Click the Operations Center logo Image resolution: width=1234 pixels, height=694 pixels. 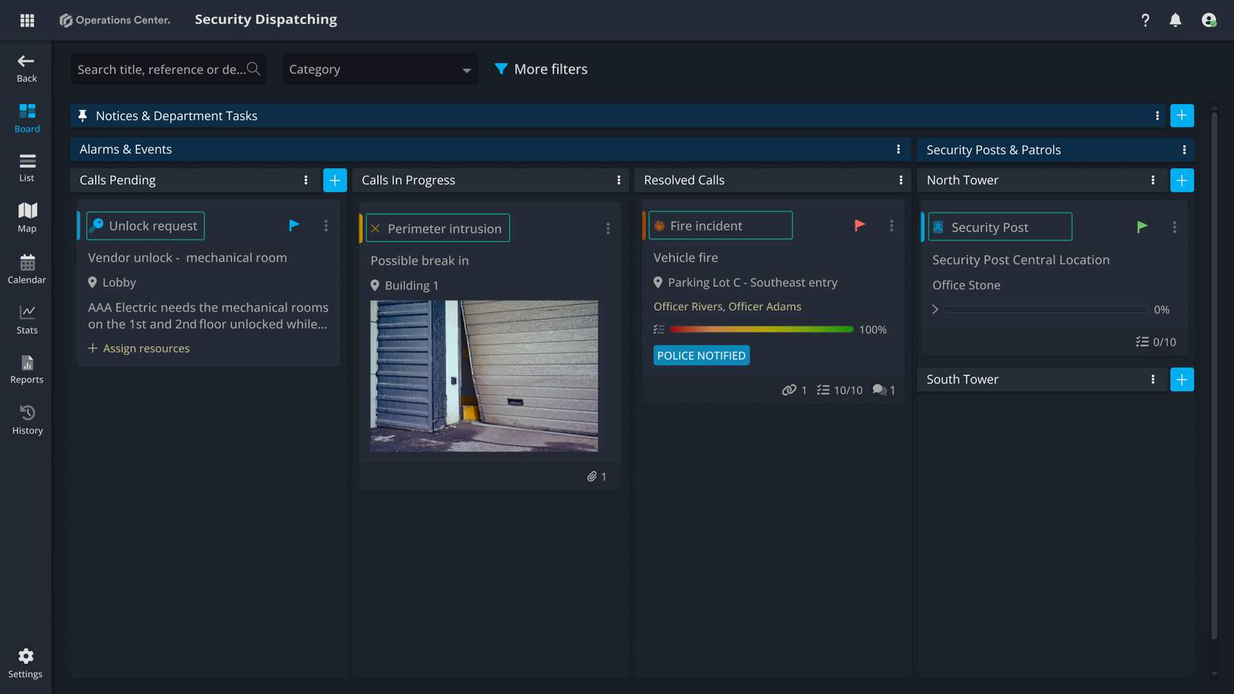coord(115,20)
